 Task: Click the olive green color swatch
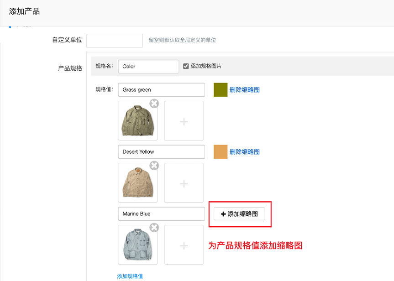pos(220,89)
